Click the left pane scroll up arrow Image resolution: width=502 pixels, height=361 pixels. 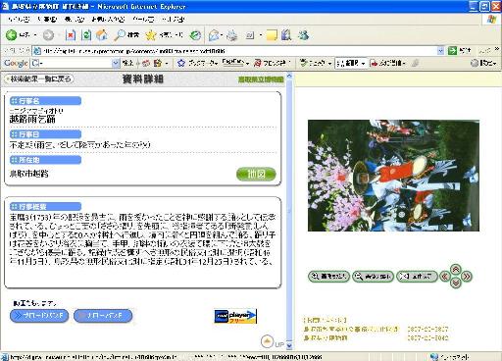coord(289,77)
